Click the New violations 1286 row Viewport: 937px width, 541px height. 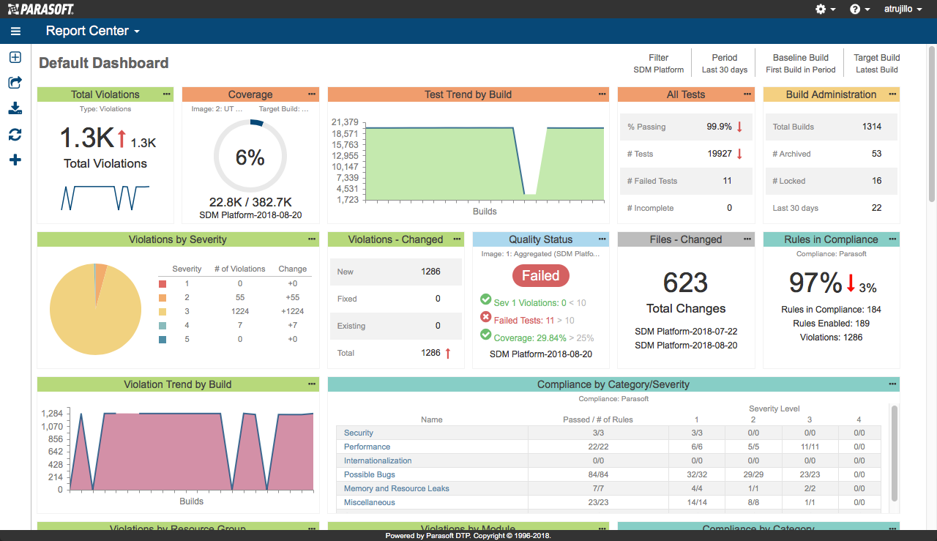pyautogui.click(x=396, y=272)
